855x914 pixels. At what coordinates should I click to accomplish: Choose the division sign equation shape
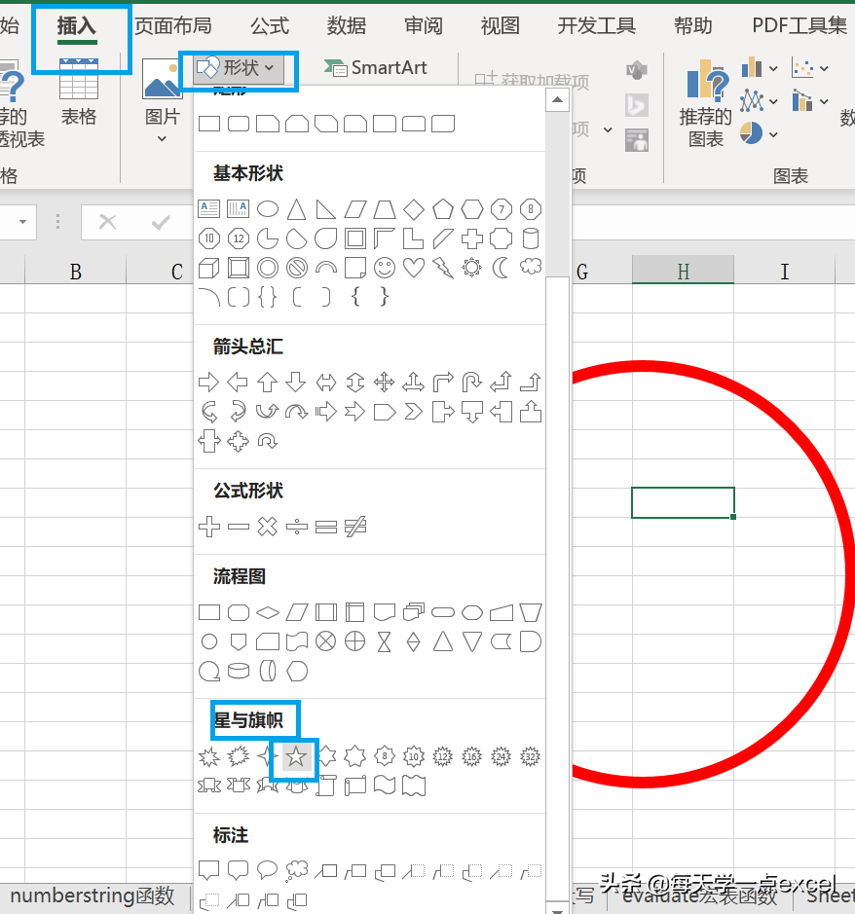point(297,527)
